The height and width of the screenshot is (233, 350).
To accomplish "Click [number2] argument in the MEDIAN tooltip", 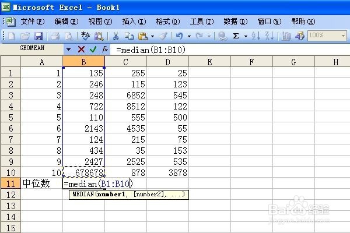I will click(148, 194).
